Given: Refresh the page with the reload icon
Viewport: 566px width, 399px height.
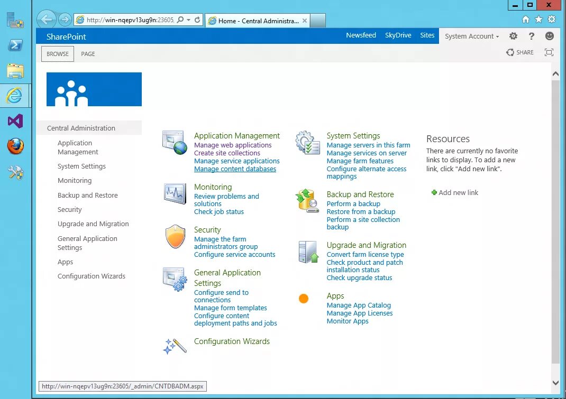Looking at the screenshot, I should click(x=197, y=20).
